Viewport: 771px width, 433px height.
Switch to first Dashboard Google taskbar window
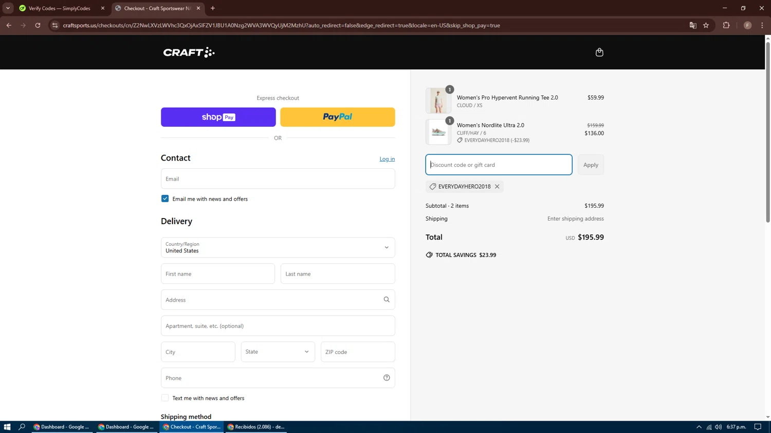click(x=62, y=427)
